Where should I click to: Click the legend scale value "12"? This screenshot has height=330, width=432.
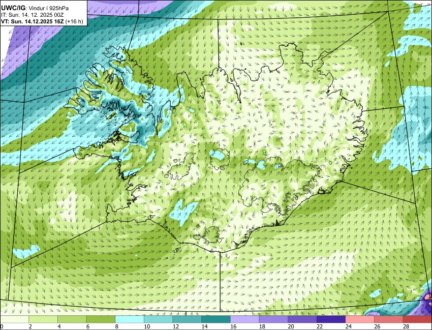click(176, 326)
